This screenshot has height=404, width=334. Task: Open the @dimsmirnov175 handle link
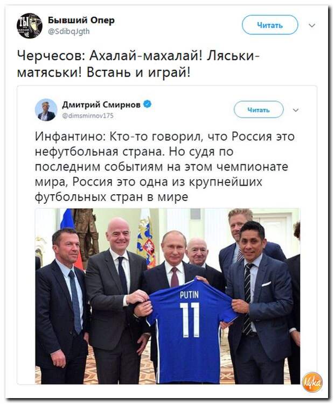88,116
